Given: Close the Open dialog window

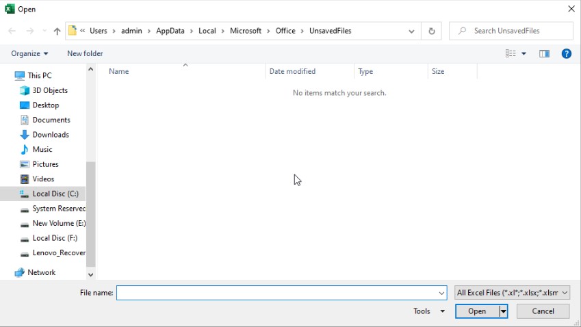Looking at the screenshot, I should [x=571, y=9].
